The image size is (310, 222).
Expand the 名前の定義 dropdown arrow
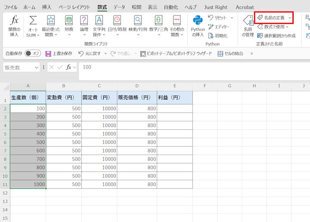coord(290,18)
